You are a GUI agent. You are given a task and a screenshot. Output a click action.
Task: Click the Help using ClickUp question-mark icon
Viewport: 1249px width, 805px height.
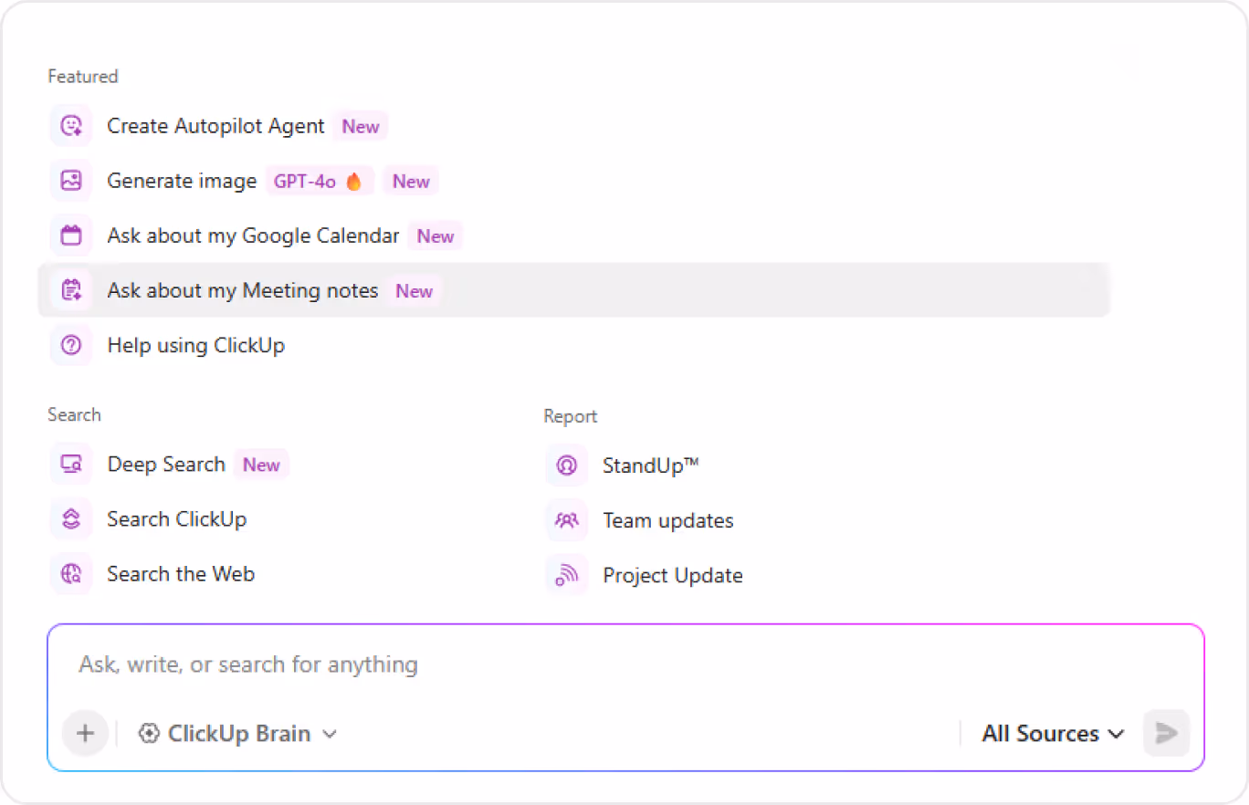[71, 345]
